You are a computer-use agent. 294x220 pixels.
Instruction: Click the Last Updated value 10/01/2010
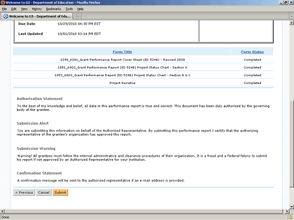pyautogui.click(x=79, y=34)
